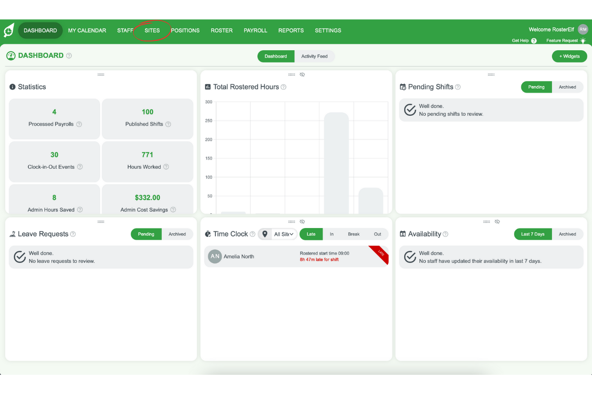This screenshot has height=394, width=592.
Task: Hide the Availability widget
Action: 497,221
